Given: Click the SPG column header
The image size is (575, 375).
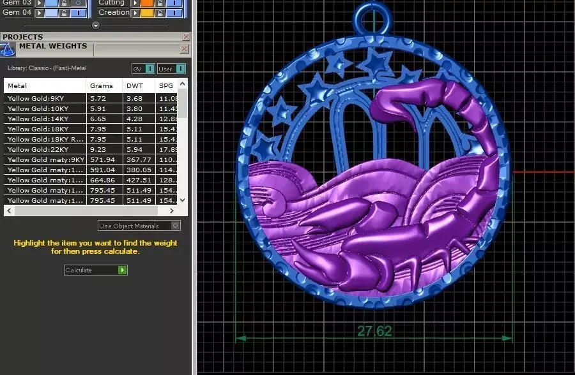Looking at the screenshot, I should click(x=167, y=85).
